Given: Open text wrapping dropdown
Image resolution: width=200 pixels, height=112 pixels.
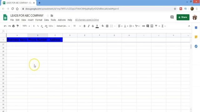Looking at the screenshot, I should (x=132, y=26).
